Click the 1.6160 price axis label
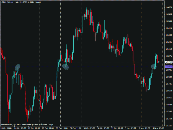This screenshot has width=173, height=130. click(x=169, y=49)
